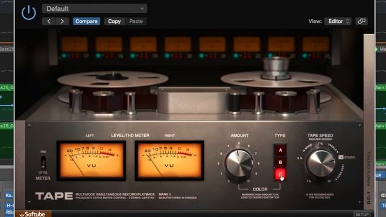Click the link chain icon
Image resolution: width=386 pixels, height=217 pixels.
click(362, 21)
